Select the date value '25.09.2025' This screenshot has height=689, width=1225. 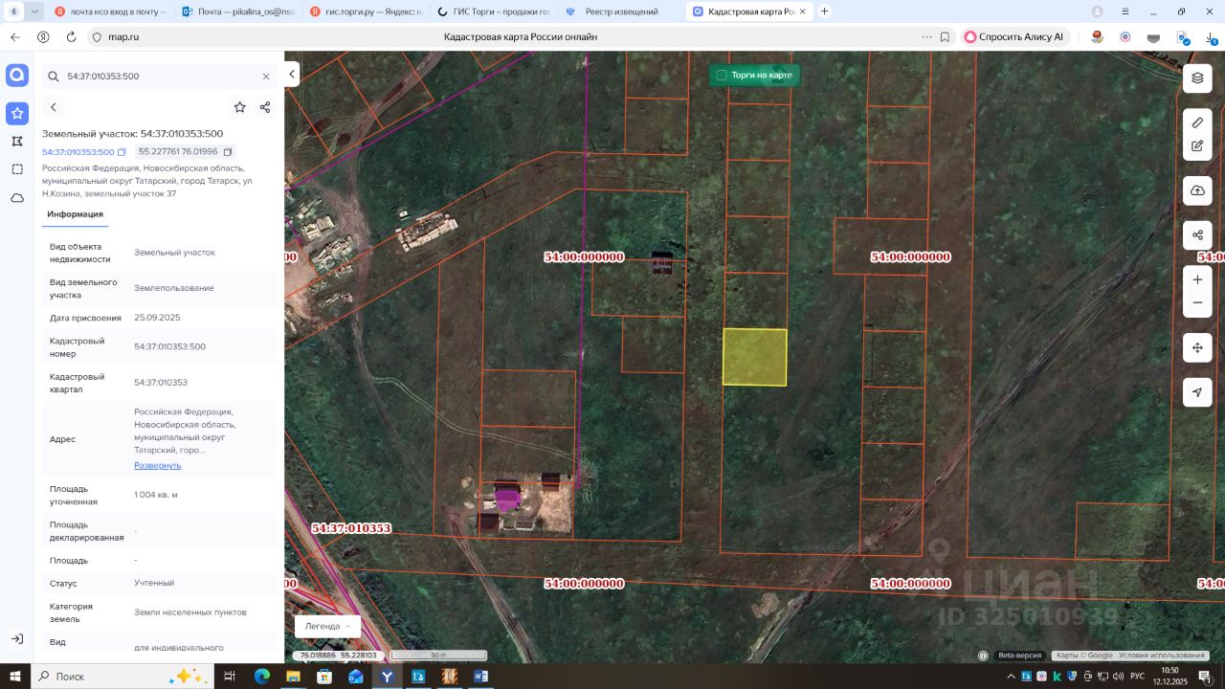point(157,318)
